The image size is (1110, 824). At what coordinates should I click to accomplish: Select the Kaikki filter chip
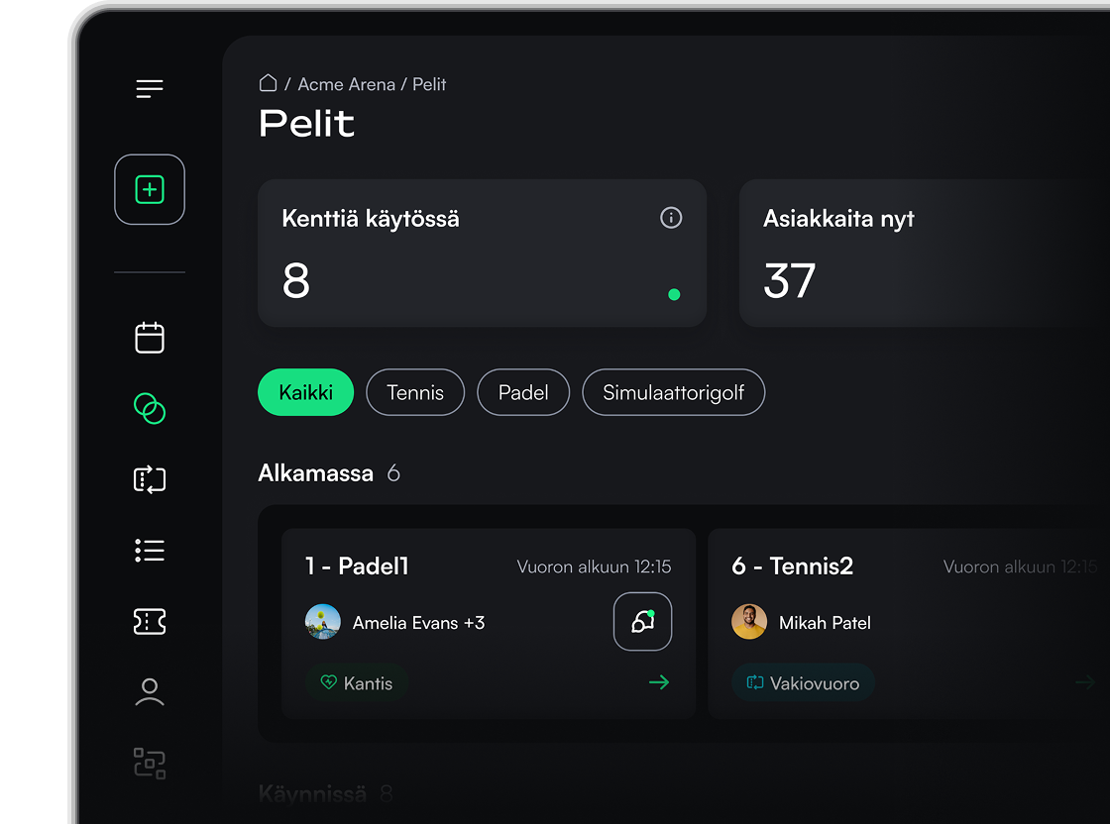pyautogui.click(x=306, y=392)
